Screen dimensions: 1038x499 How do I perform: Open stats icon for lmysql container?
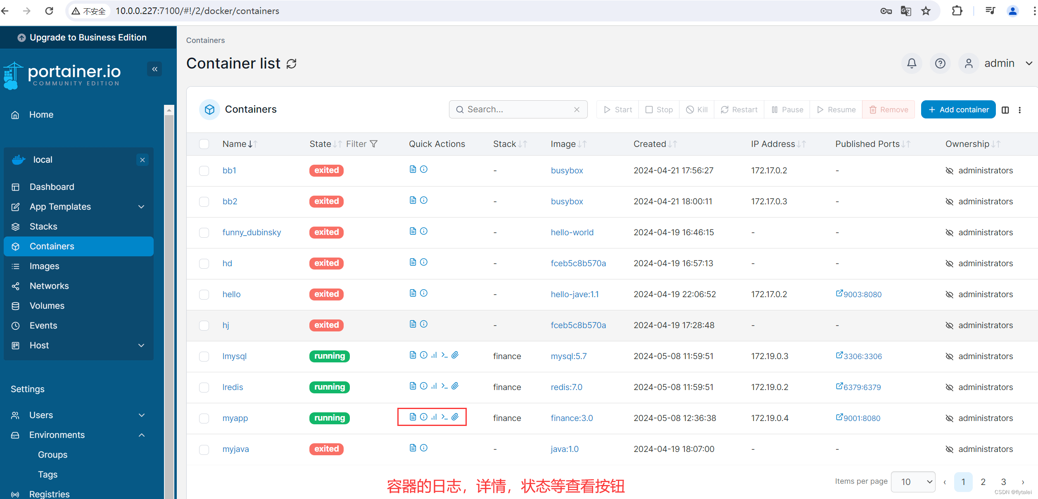coord(434,355)
